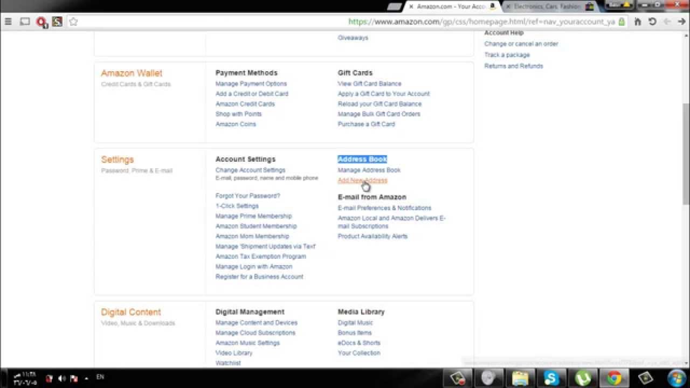690x388 pixels.
Task: Click Register for a Business Account
Action: point(259,277)
